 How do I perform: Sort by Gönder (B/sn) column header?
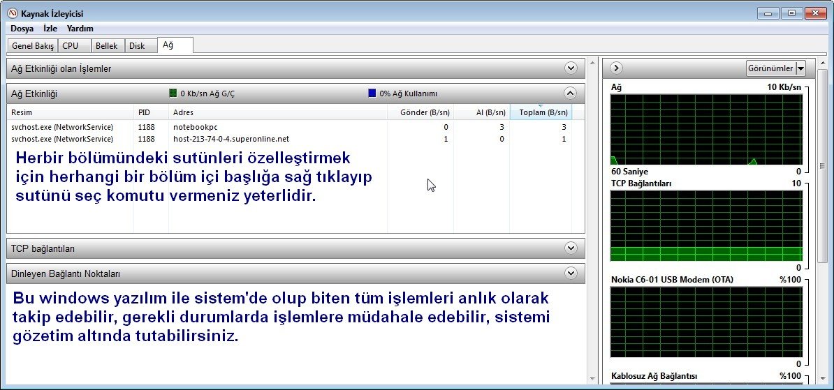420,112
